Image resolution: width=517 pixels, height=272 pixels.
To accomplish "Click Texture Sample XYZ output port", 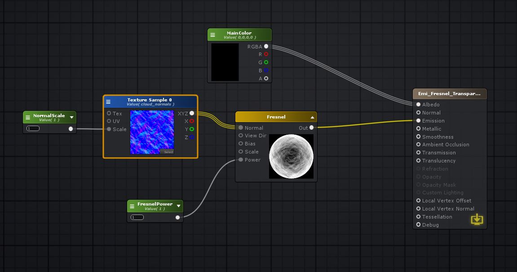I will [x=191, y=113].
